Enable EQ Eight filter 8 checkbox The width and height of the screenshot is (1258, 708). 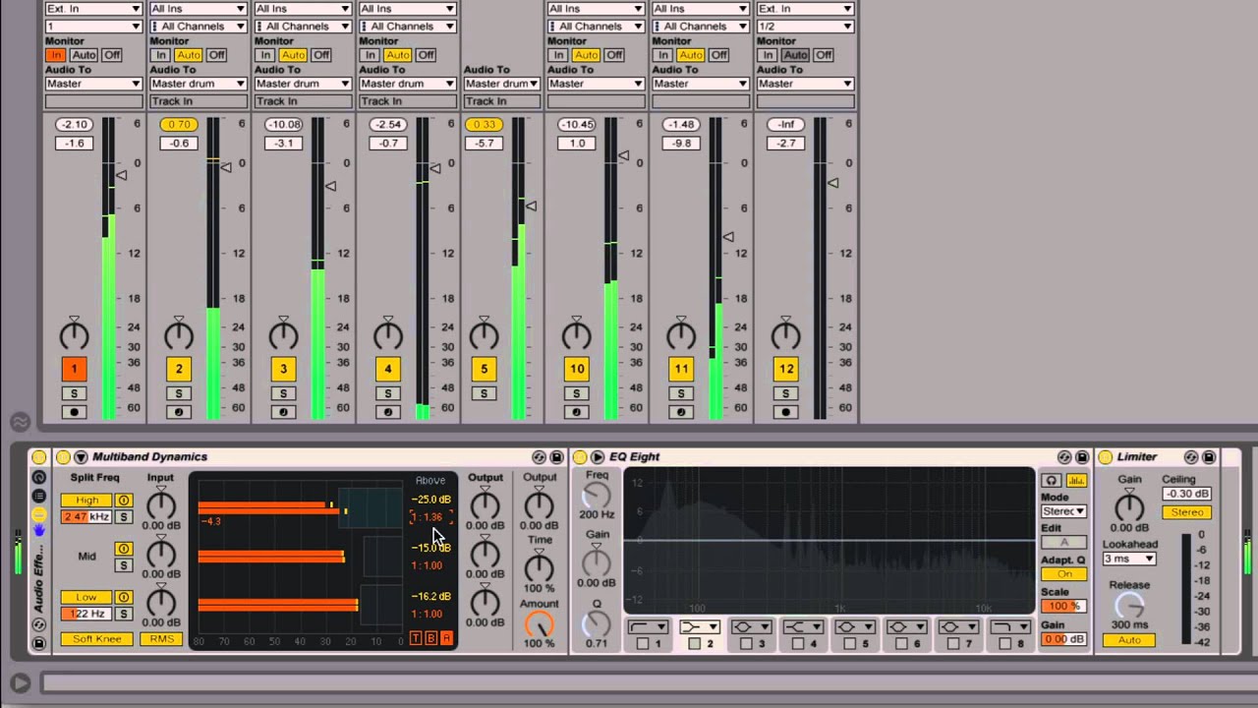[1004, 644]
